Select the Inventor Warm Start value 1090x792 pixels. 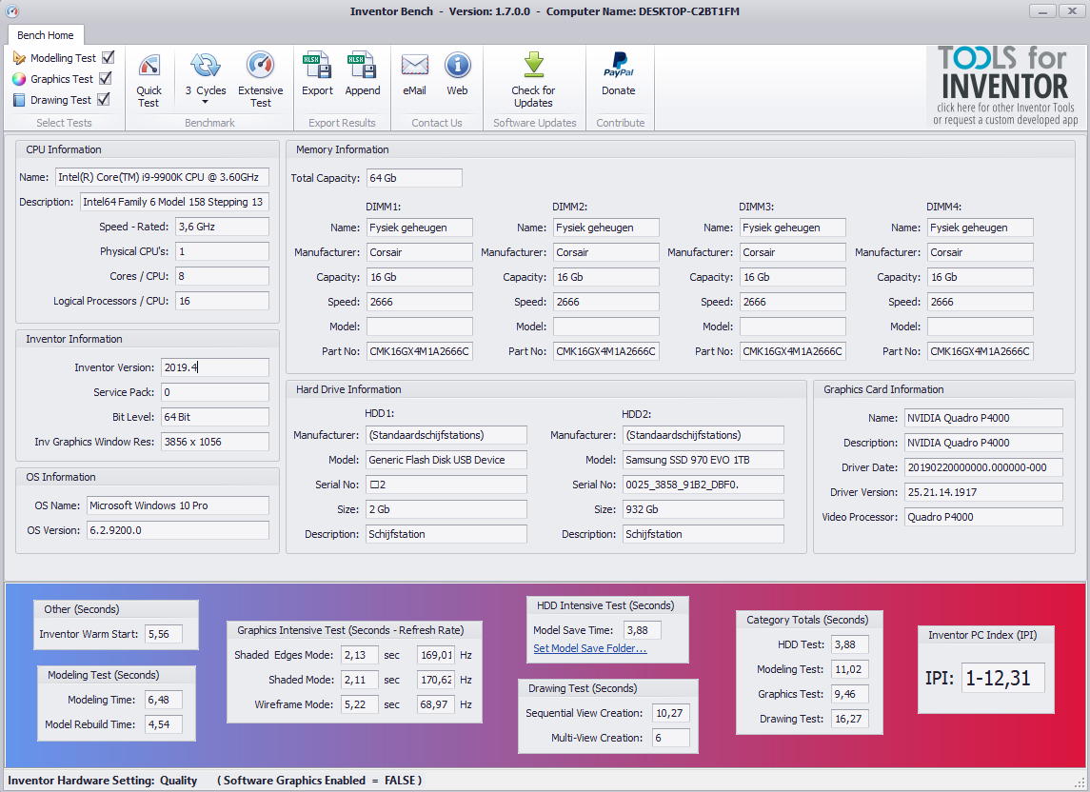coord(164,634)
